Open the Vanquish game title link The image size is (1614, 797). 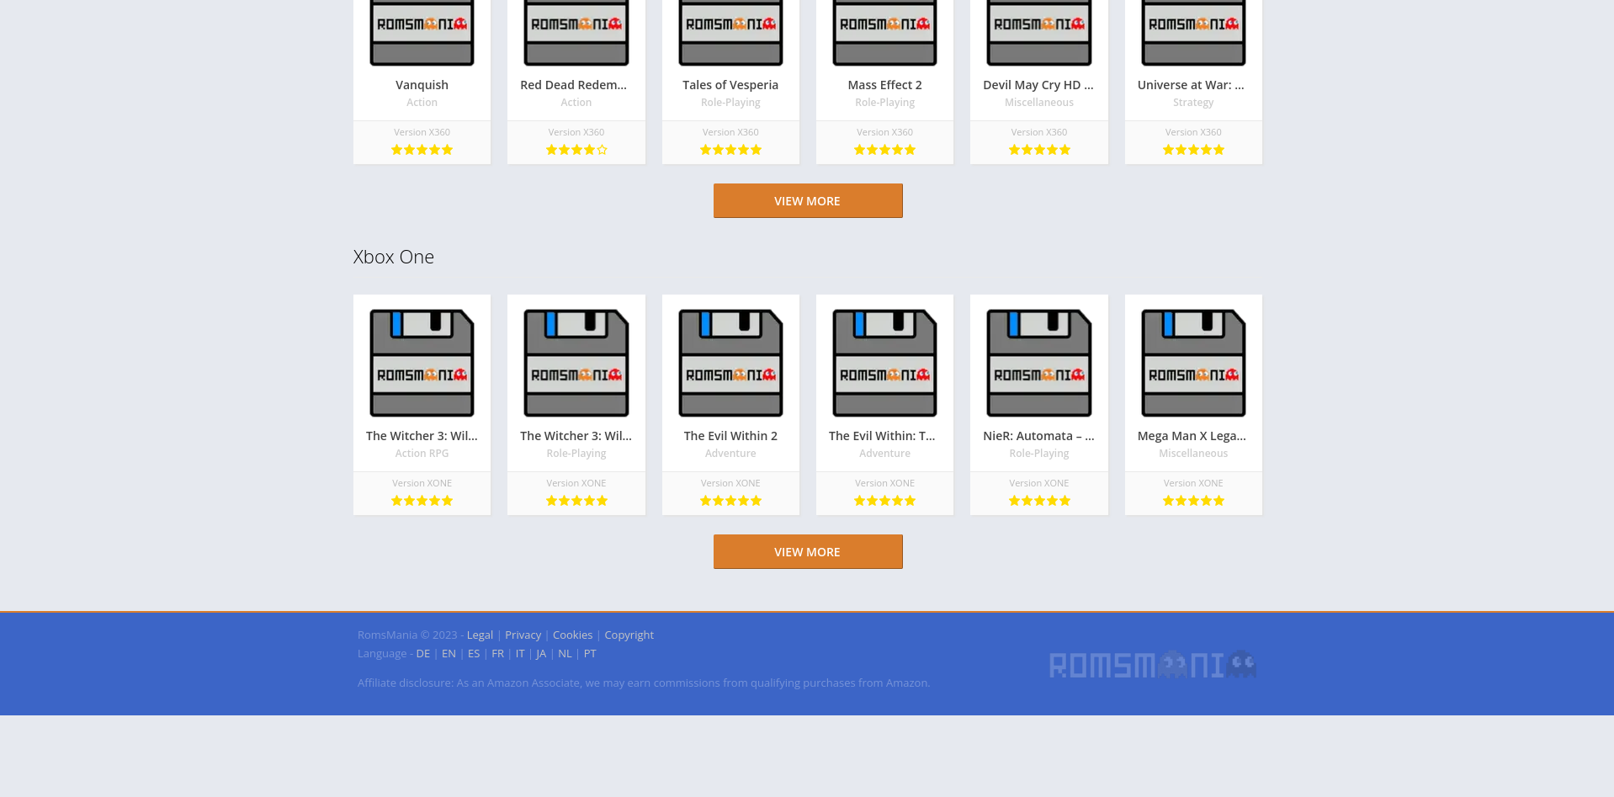click(x=422, y=84)
